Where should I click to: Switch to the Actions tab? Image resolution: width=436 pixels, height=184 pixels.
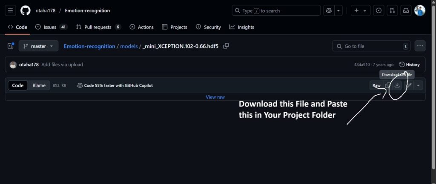[x=141, y=27]
